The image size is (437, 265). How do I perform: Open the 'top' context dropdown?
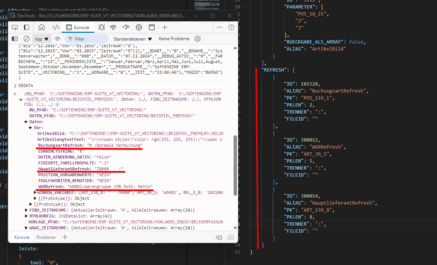point(42,39)
